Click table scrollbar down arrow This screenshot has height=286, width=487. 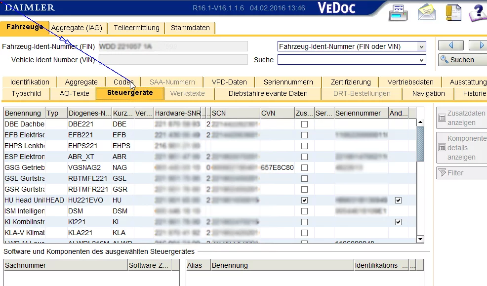point(420,239)
